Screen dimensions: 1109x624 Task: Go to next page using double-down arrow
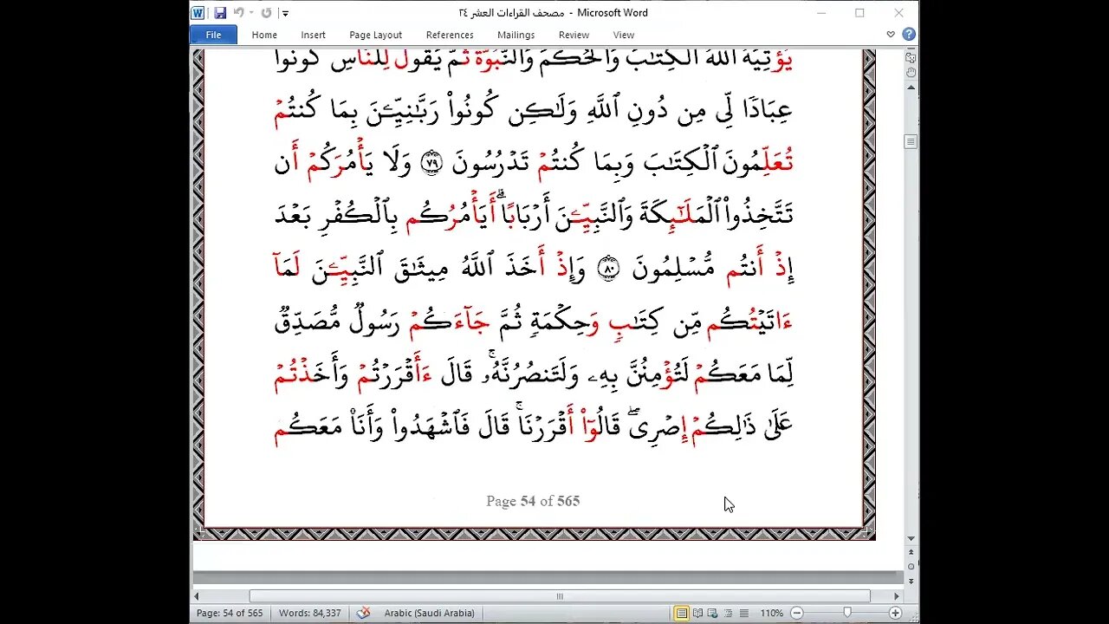tap(911, 580)
